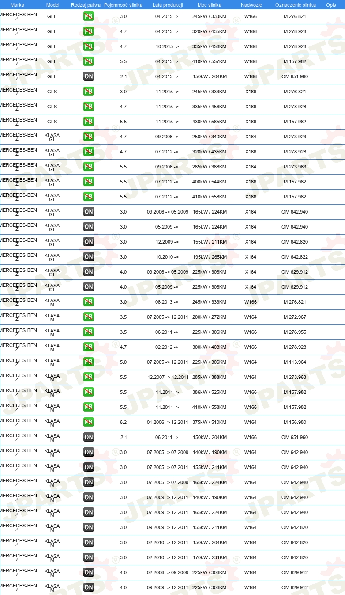The height and width of the screenshot is (595, 345).
Task: Select the M 113.964 engine code cell
Action: pyautogui.click(x=295, y=362)
